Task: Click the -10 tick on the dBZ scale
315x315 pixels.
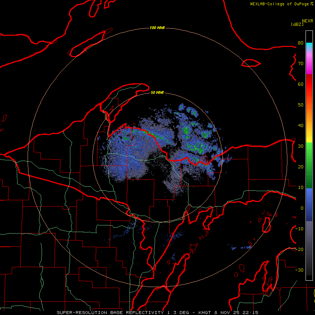Action: click(299, 229)
